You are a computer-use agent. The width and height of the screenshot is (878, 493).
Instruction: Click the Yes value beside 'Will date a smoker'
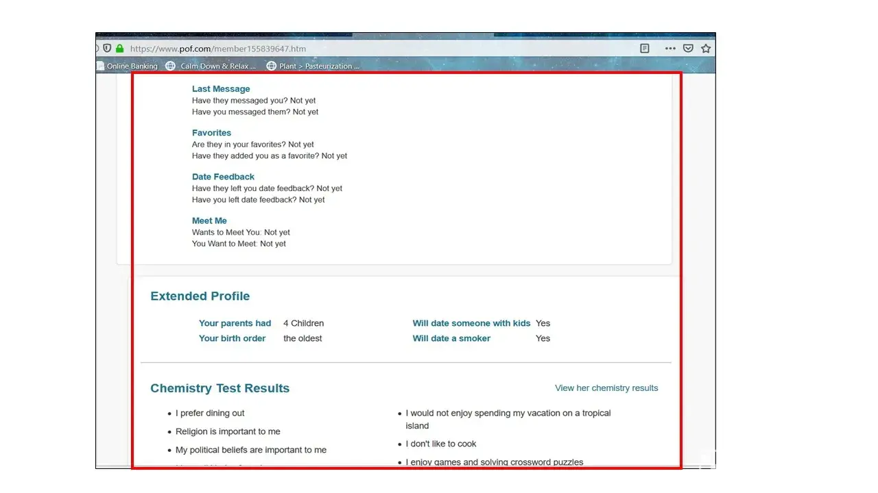coord(543,338)
